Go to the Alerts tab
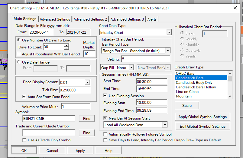243x158 pixels. point(152,19)
